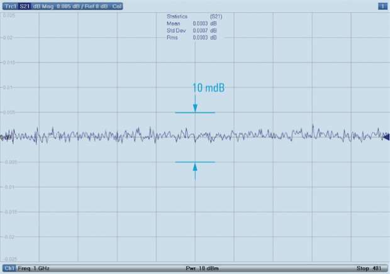Click the Cal indicator in trace bar
The height and width of the screenshot is (274, 390).
[116, 6]
